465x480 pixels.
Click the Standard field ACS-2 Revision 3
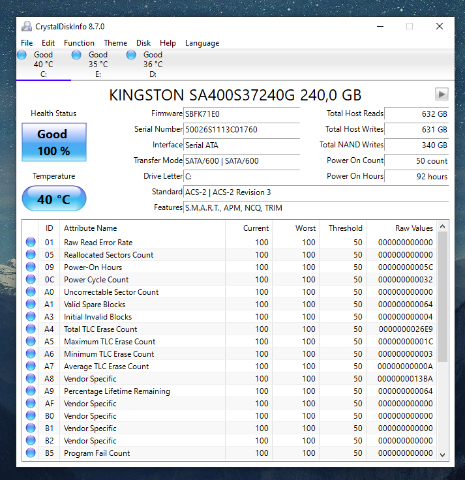316,192
